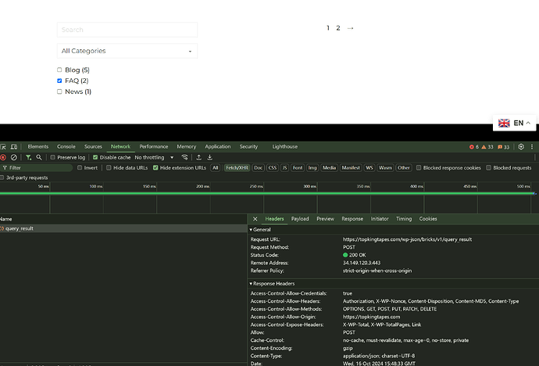Check the Blog (5) checkbox
539x366 pixels.
point(59,70)
